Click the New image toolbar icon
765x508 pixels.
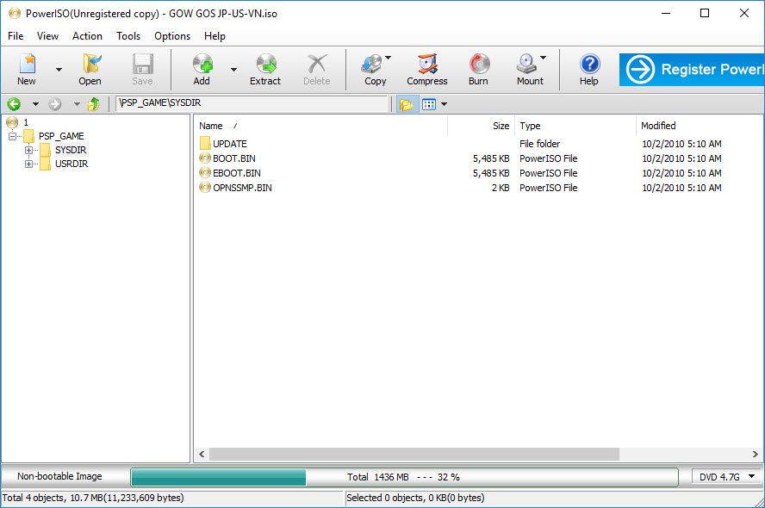click(x=27, y=64)
